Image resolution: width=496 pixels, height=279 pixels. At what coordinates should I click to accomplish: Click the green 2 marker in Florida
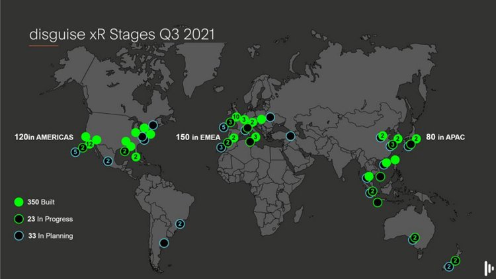tap(136, 157)
